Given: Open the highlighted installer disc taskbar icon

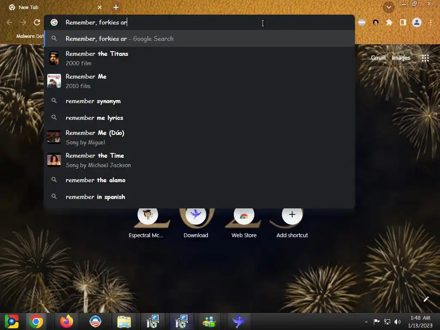Looking at the screenshot, I should (x=182, y=321).
